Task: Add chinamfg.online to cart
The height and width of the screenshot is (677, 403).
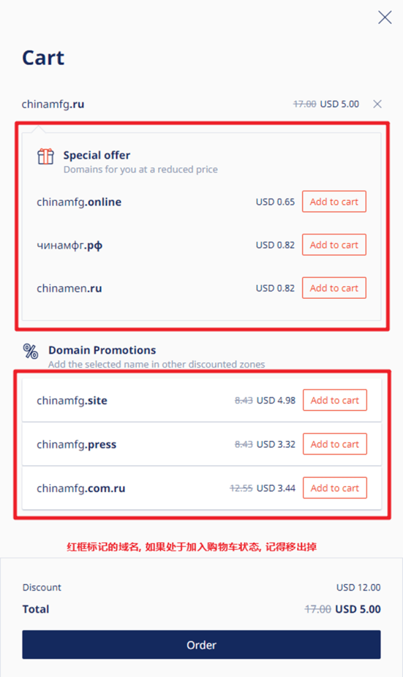Action: pos(334,202)
